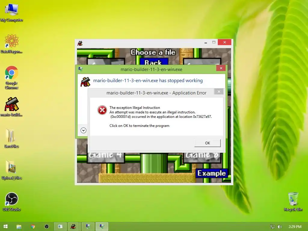This screenshot has width=308, height=231.
Task: Launch Google Chrome from desktop
Action: 12,77
